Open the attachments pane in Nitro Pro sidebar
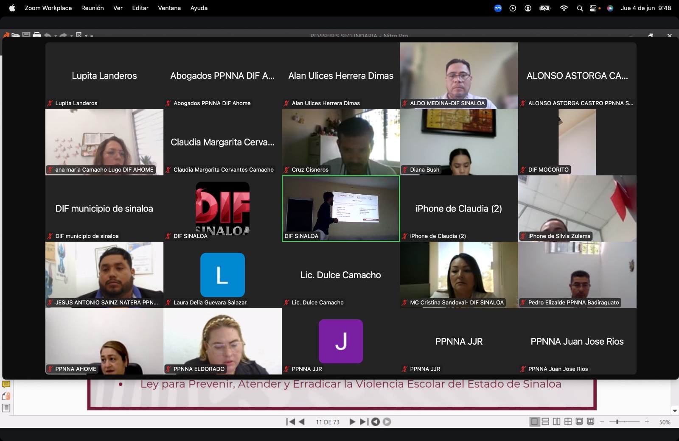 pos(6,396)
